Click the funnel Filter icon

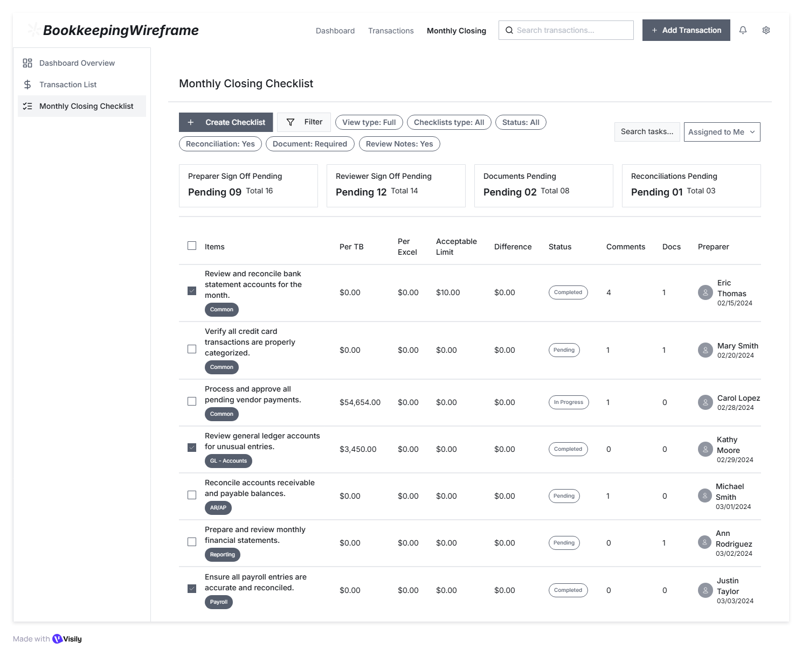(x=291, y=122)
